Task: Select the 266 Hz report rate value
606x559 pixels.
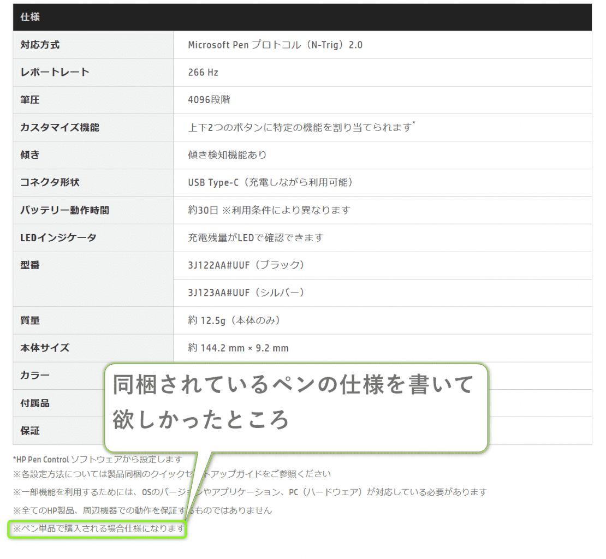Action: point(203,72)
